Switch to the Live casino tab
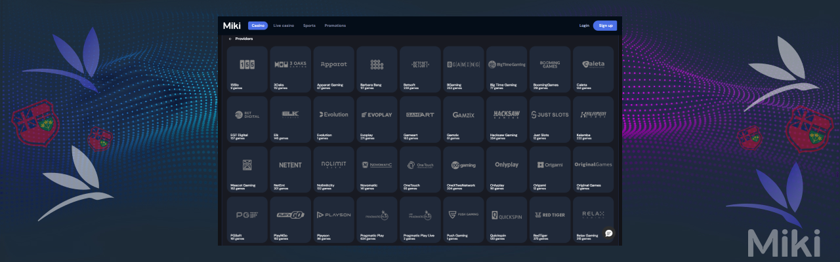Viewport: 840px width, 262px height. tap(283, 26)
